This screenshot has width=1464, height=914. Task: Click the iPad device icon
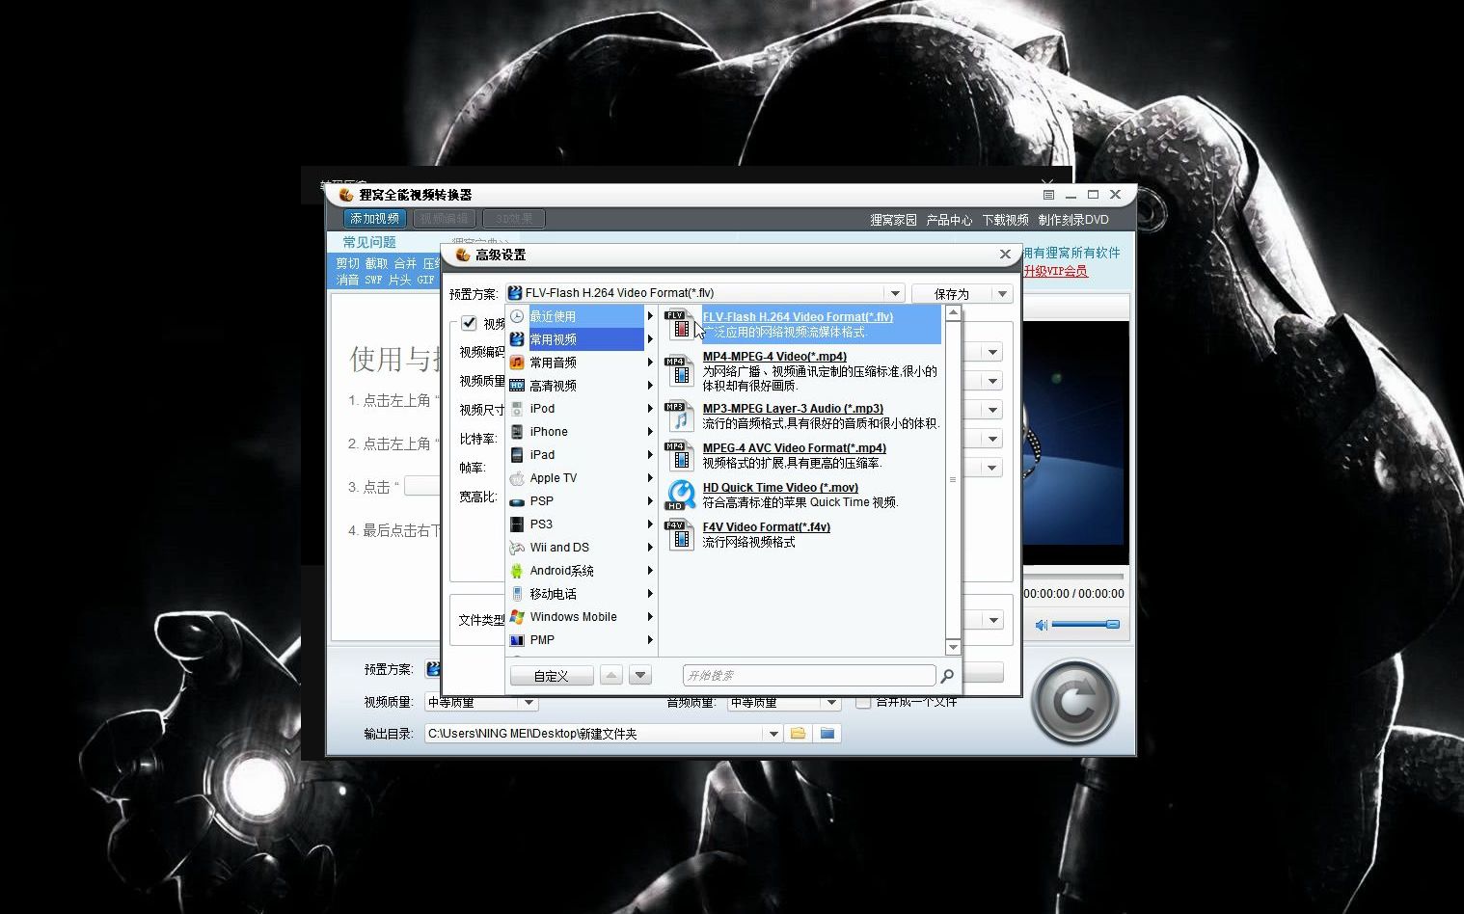tap(517, 455)
